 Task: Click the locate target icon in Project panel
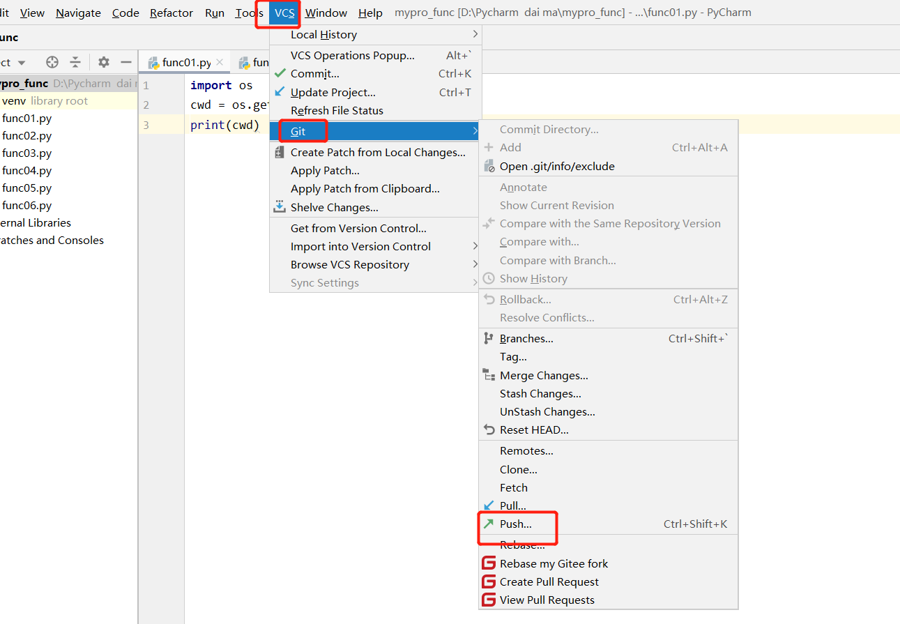coord(52,62)
